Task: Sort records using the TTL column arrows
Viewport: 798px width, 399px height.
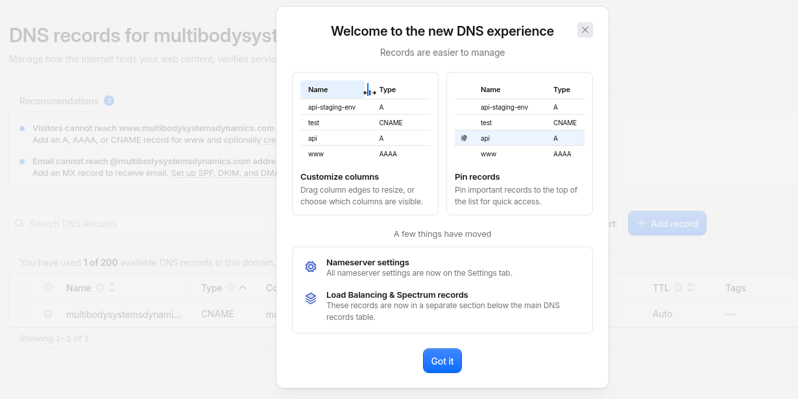Action: [690, 287]
